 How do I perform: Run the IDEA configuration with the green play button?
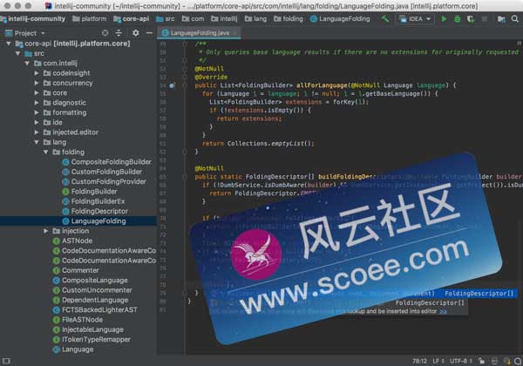pos(445,17)
